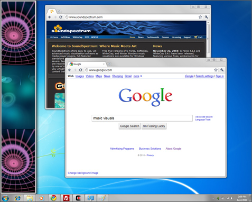252x202 pixels.
Task: Open Google Images link
Action: (80, 76)
